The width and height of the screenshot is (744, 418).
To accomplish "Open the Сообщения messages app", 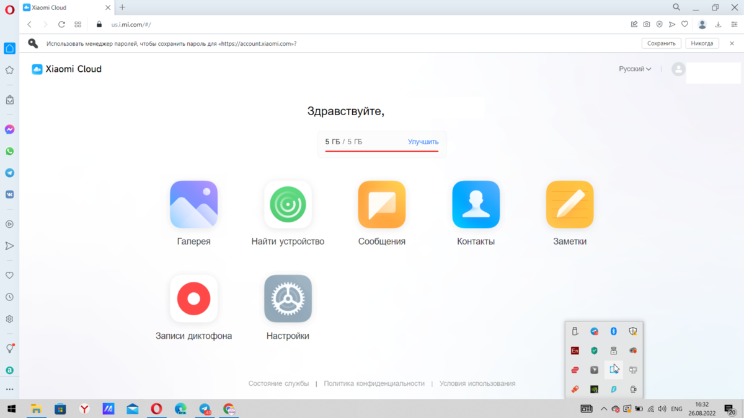I will 382,205.
